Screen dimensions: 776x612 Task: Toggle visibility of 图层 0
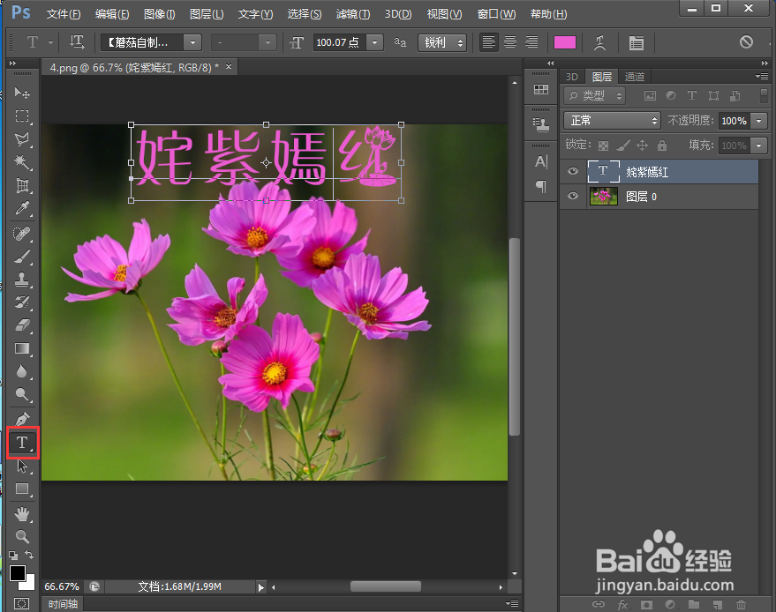[x=572, y=196]
